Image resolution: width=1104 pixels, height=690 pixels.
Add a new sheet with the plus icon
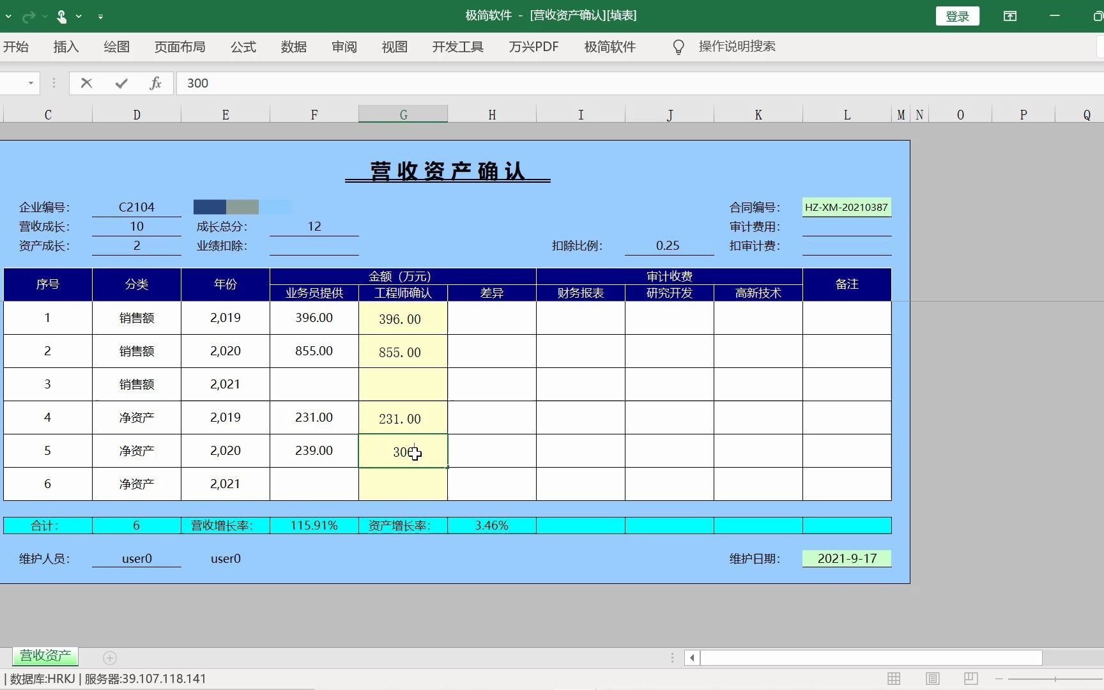(x=110, y=657)
